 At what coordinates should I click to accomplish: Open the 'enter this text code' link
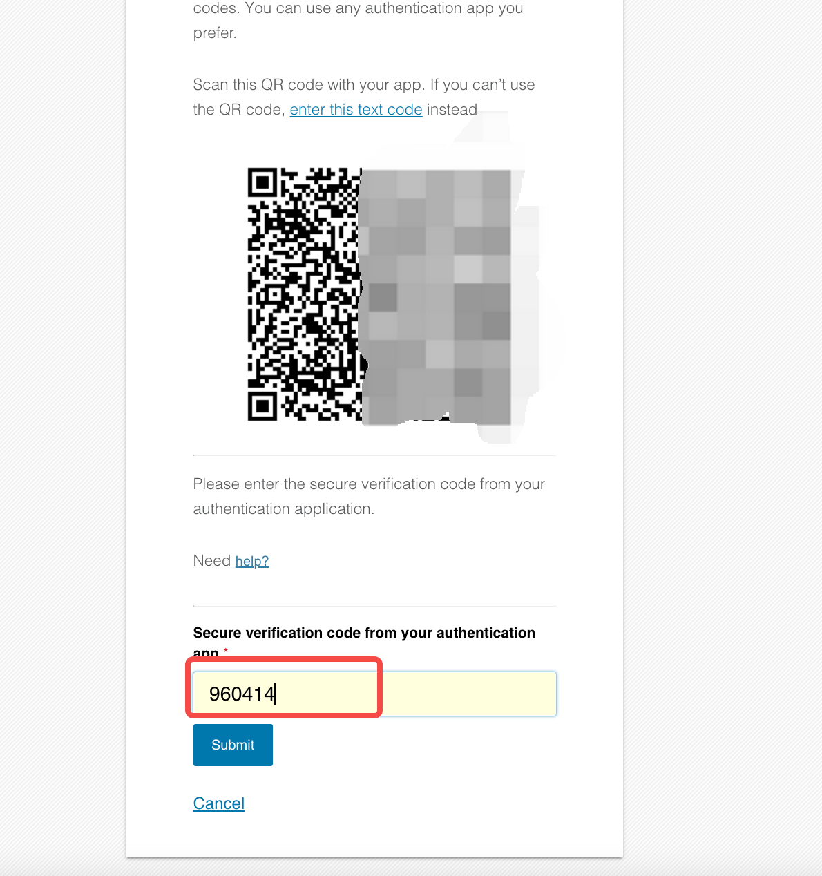coord(356,110)
